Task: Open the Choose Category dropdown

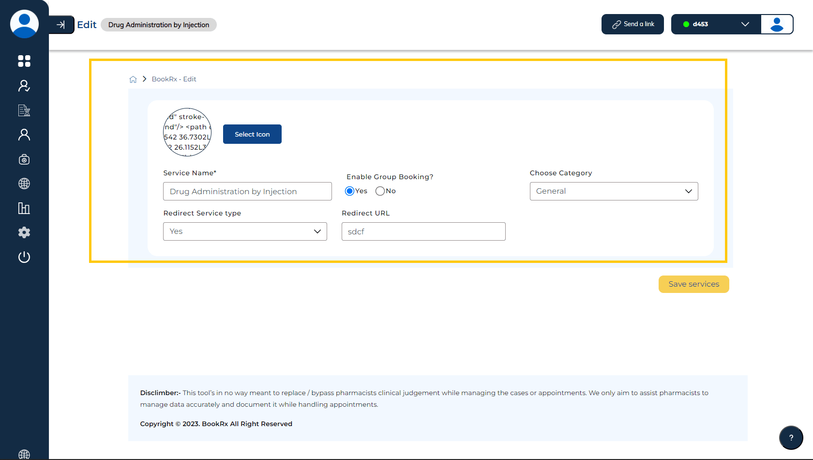Action: [x=613, y=191]
